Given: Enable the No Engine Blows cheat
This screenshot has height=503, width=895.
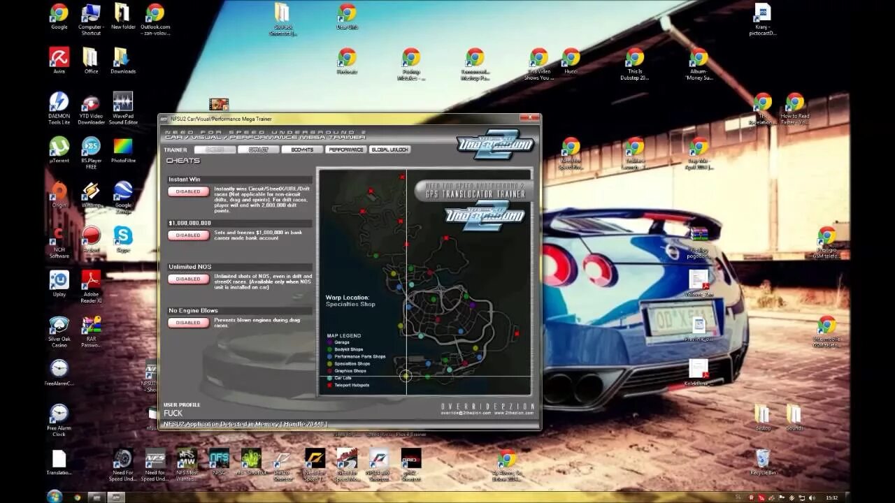Looking at the screenshot, I should [x=188, y=323].
